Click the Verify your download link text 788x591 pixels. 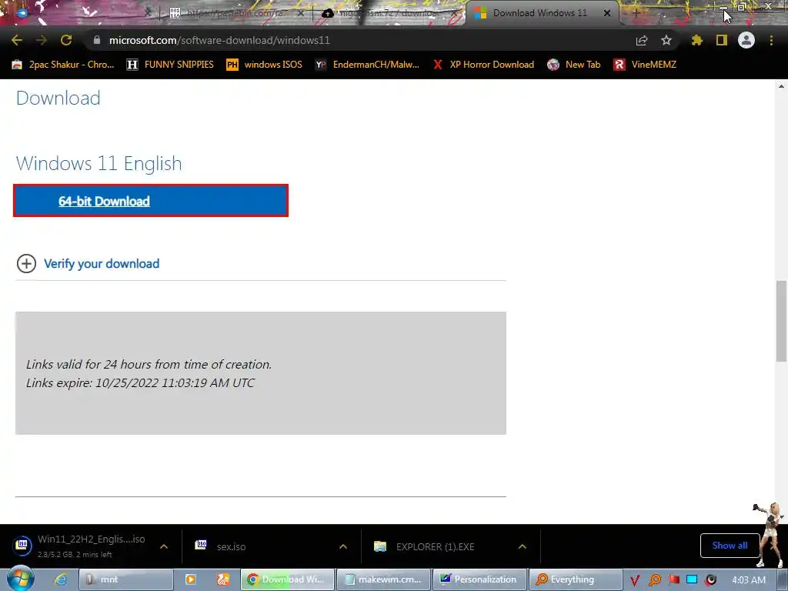tap(102, 263)
